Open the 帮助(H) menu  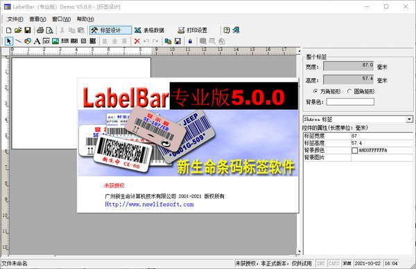[85, 19]
